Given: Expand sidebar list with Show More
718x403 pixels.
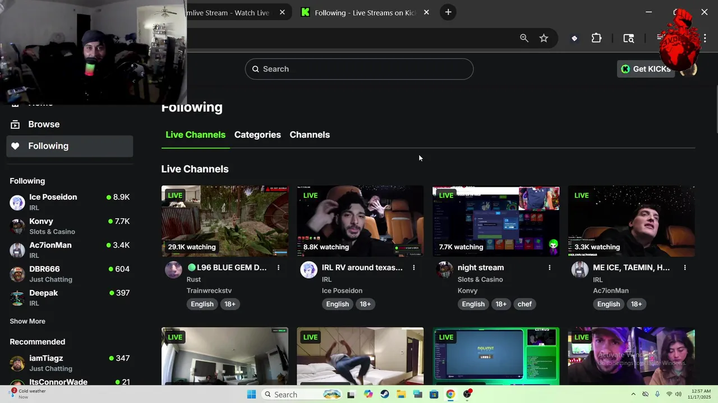Looking at the screenshot, I should point(27,321).
